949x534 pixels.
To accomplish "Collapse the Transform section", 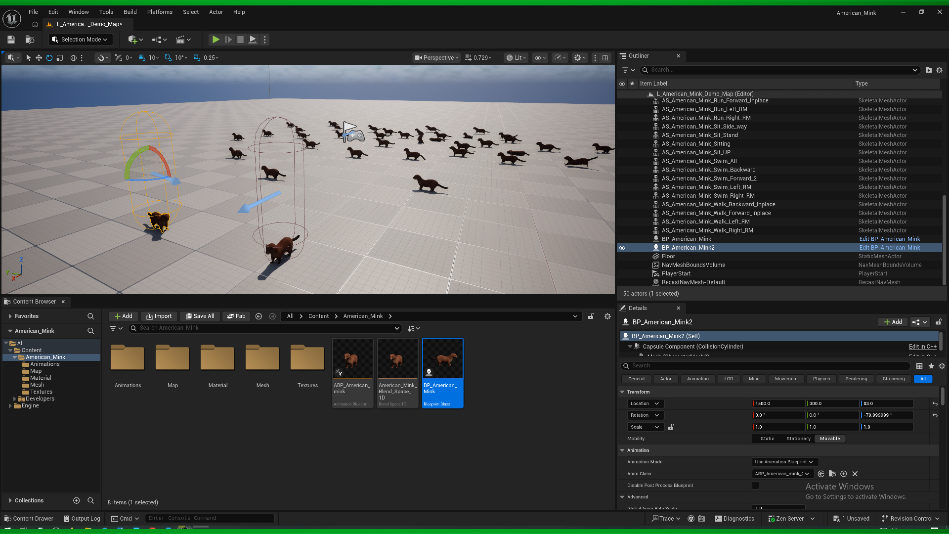I will click(622, 392).
